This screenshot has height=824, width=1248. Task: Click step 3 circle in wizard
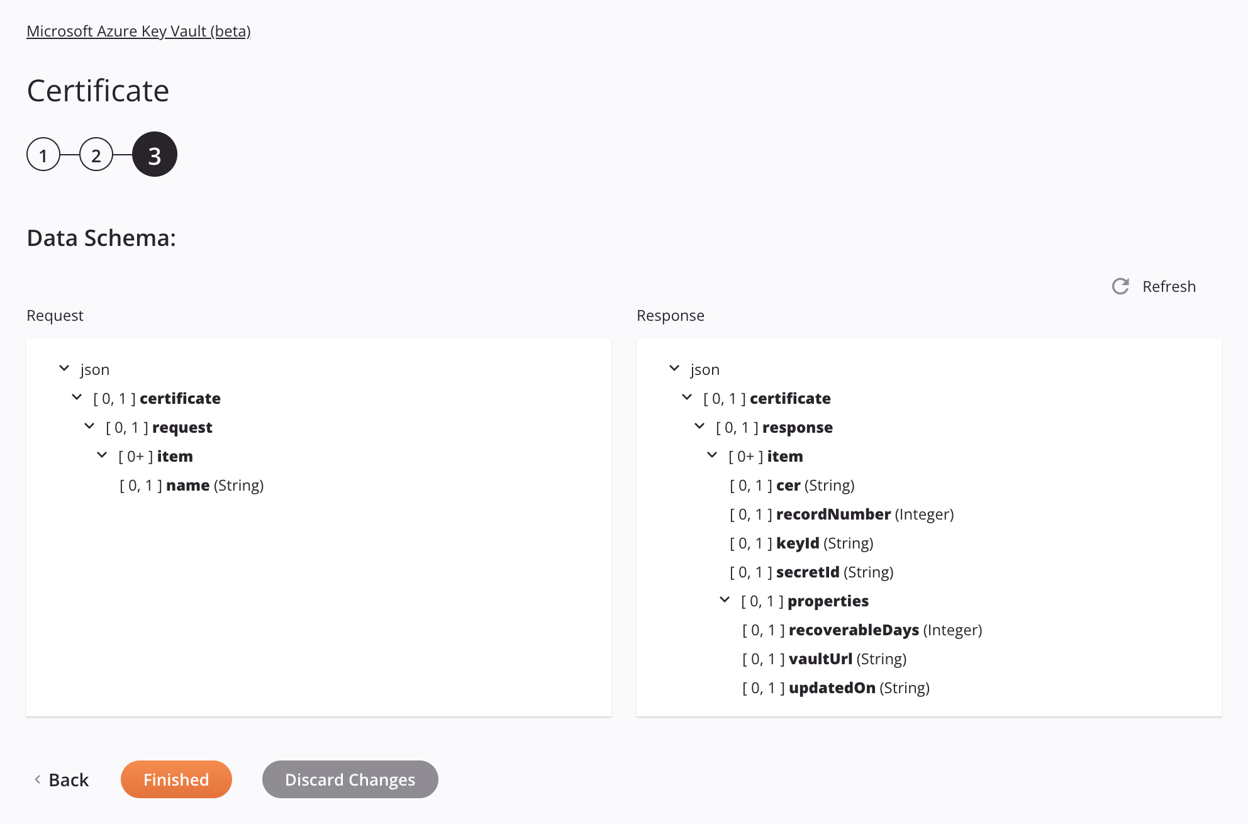click(153, 155)
